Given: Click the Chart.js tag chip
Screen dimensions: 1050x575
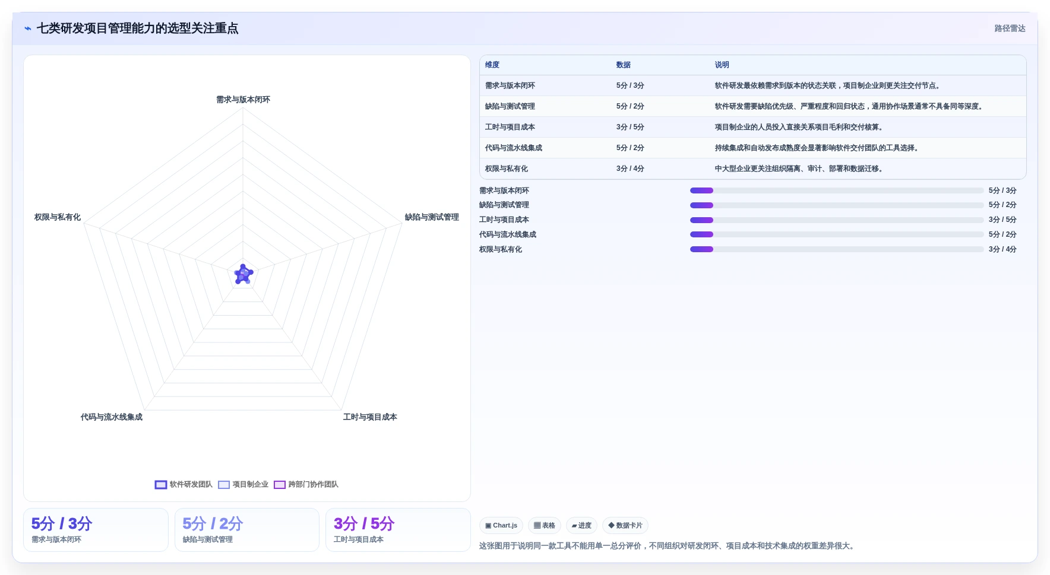Looking at the screenshot, I should tap(501, 526).
